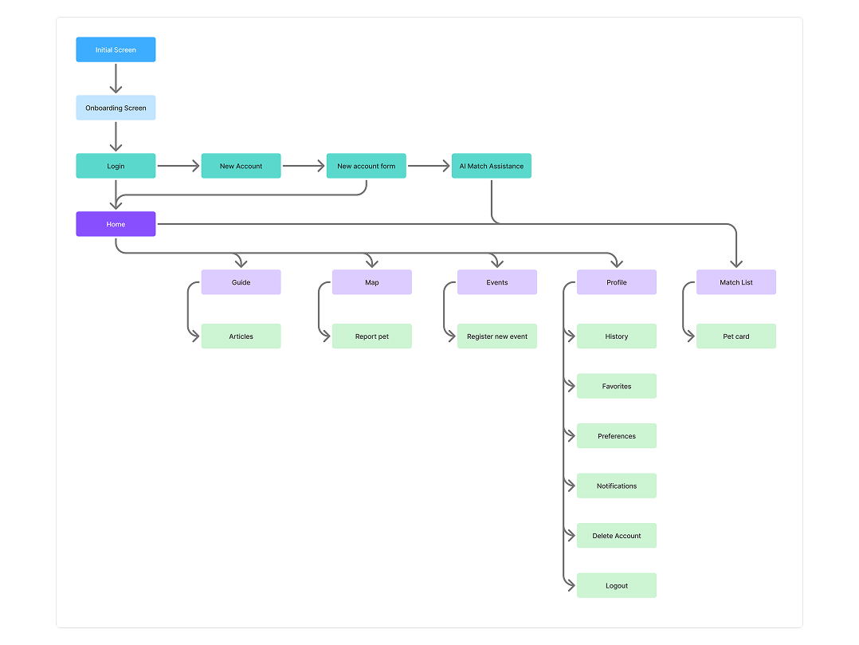Click the Login flowchart node

pos(116,166)
